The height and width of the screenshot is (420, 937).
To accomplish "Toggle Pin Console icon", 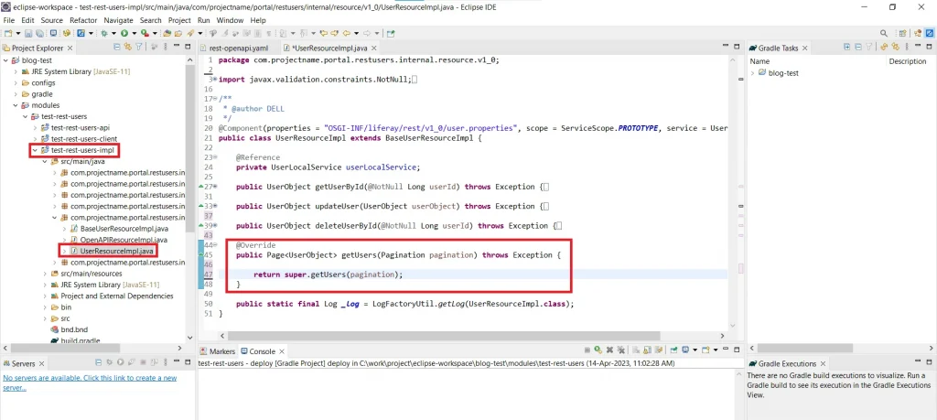I will 673,350.
